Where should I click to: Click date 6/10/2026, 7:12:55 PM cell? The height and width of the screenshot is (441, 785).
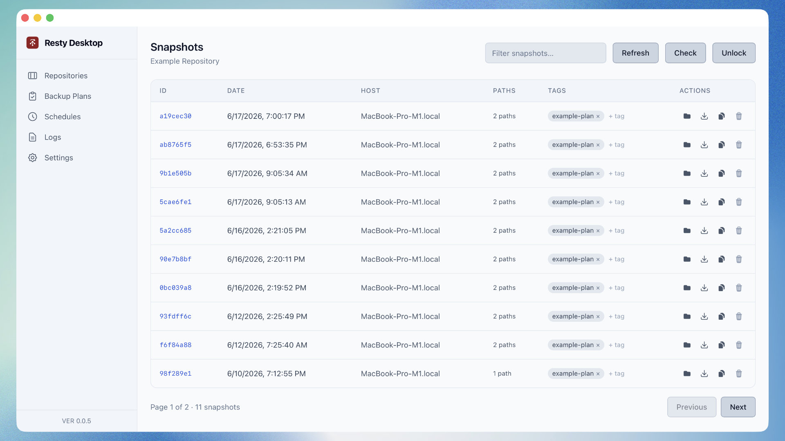point(266,373)
